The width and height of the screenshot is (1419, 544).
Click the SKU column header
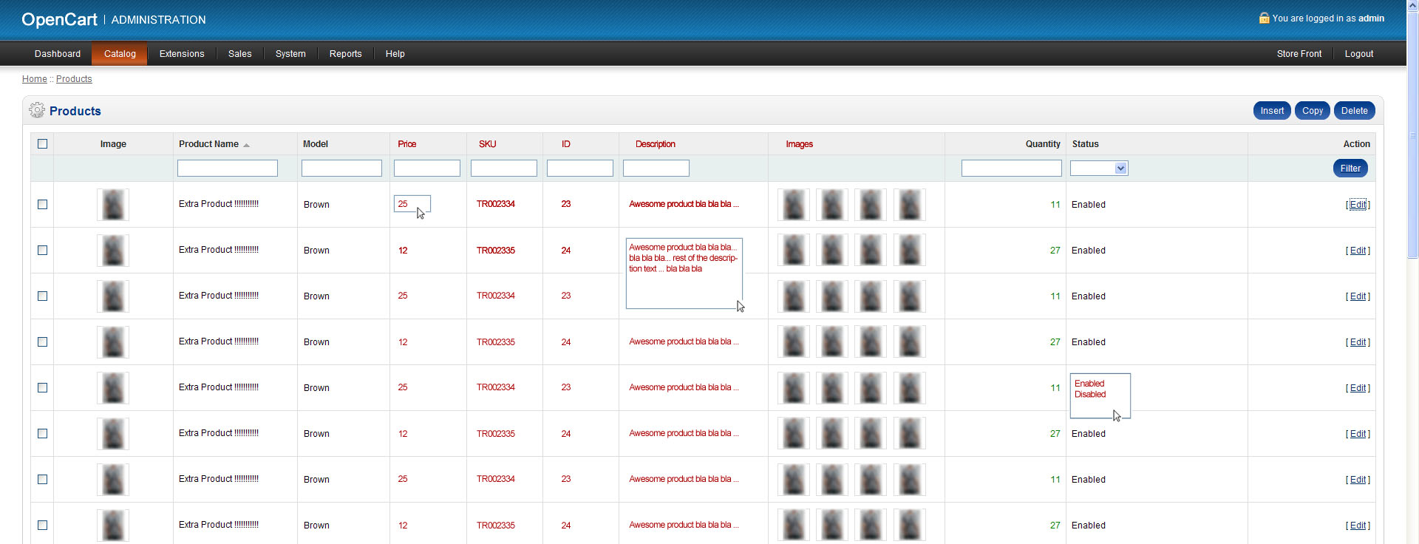488,144
